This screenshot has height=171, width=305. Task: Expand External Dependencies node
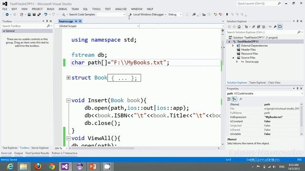pyautogui.click(x=233, y=46)
